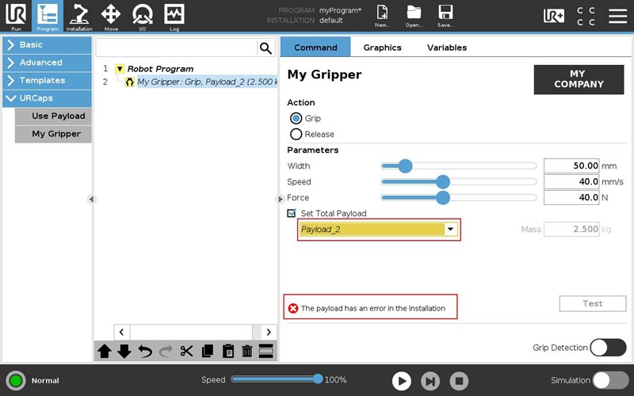This screenshot has width=634, height=396.
Task: Open the I/O tab icon
Action: [143, 14]
